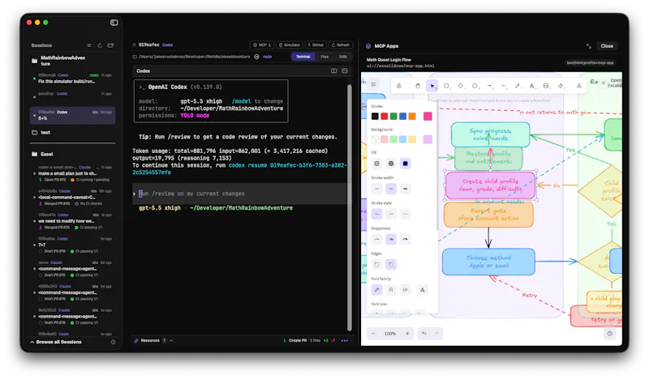Viewport: 649px width, 379px height.
Task: Reset zoom by clicking 100%
Action: click(x=390, y=334)
